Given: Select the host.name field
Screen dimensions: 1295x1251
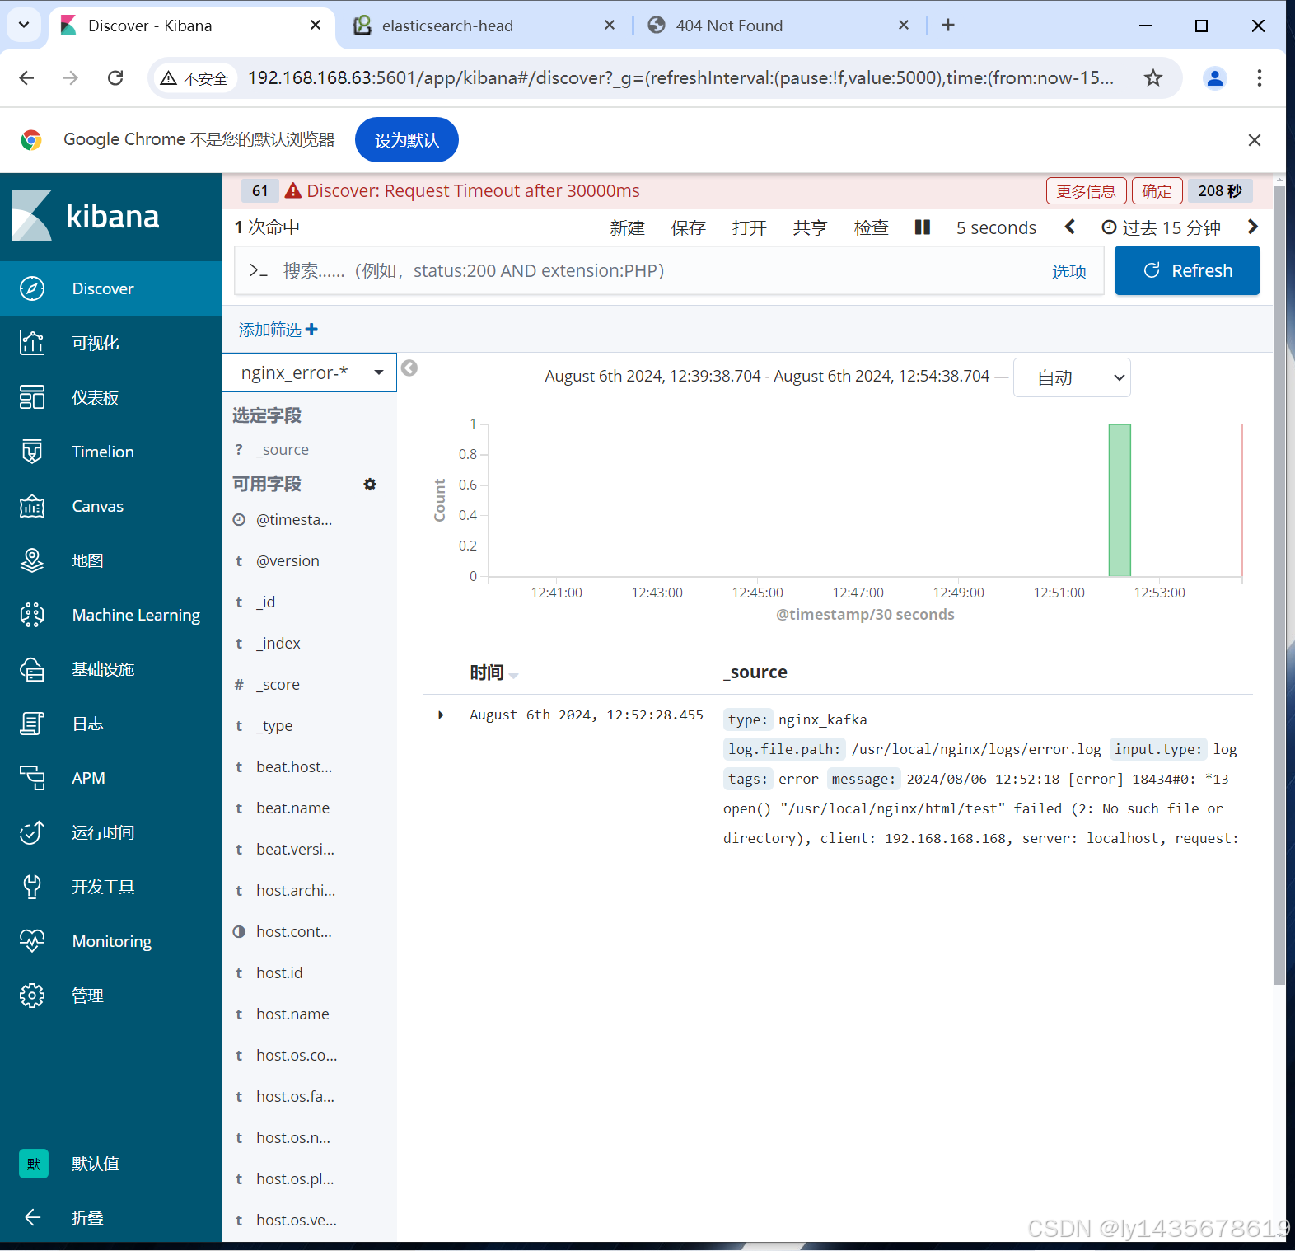Looking at the screenshot, I should (292, 1014).
